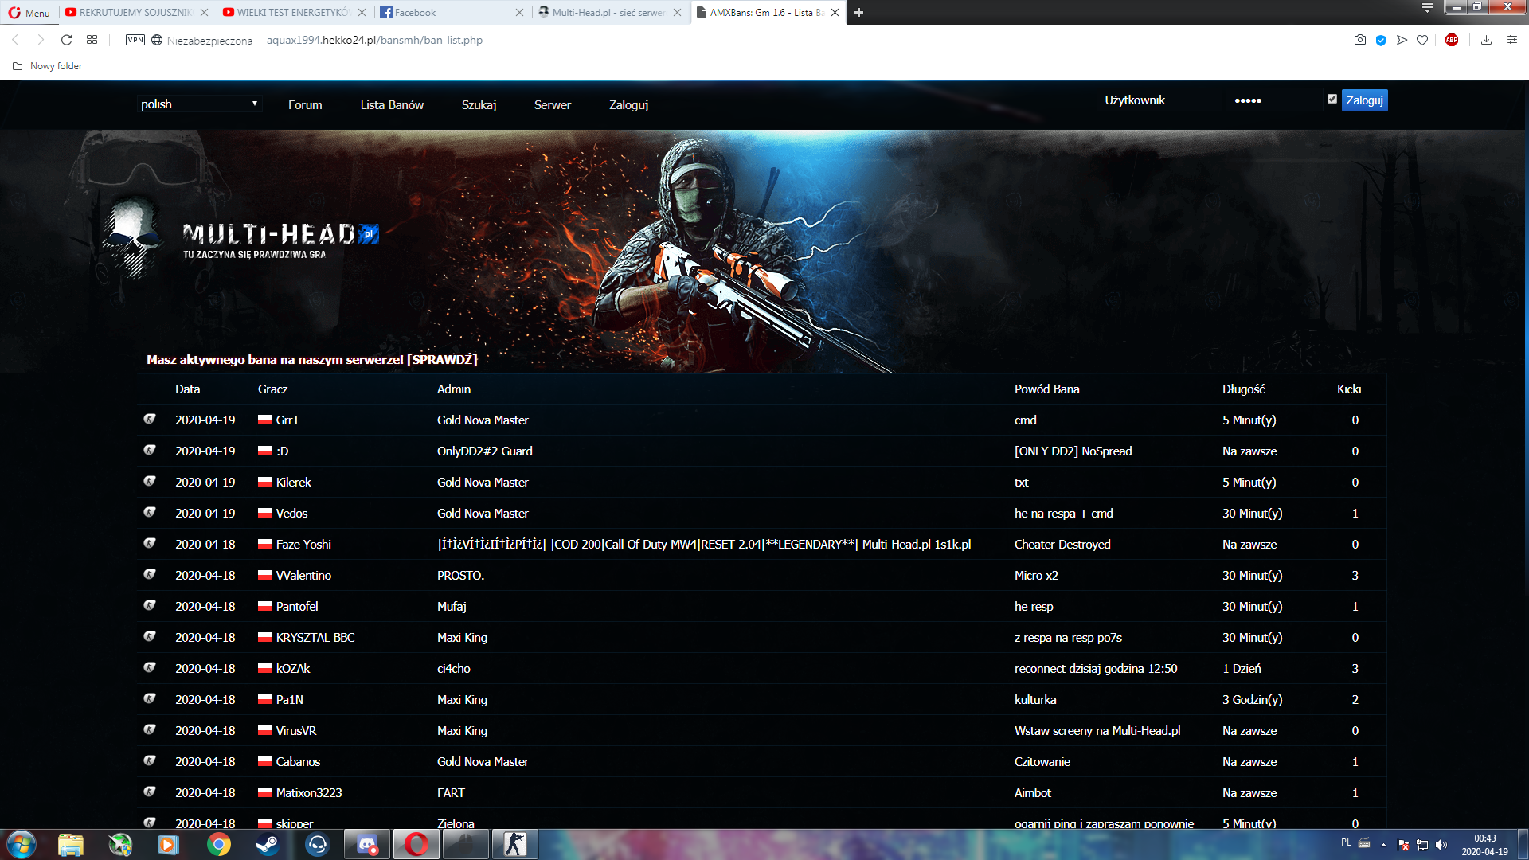Image resolution: width=1529 pixels, height=860 pixels.
Task: Open Discord from the taskbar
Action: point(366,844)
